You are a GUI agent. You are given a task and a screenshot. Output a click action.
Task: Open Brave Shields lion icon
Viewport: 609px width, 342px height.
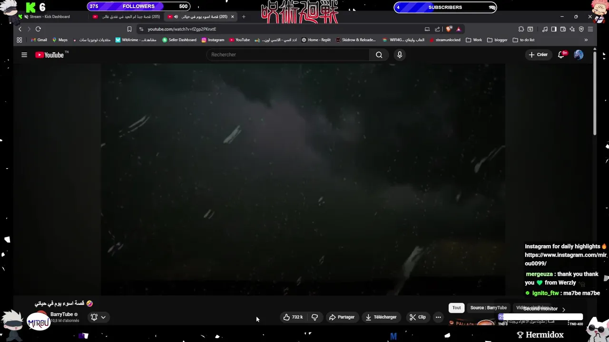(x=449, y=29)
